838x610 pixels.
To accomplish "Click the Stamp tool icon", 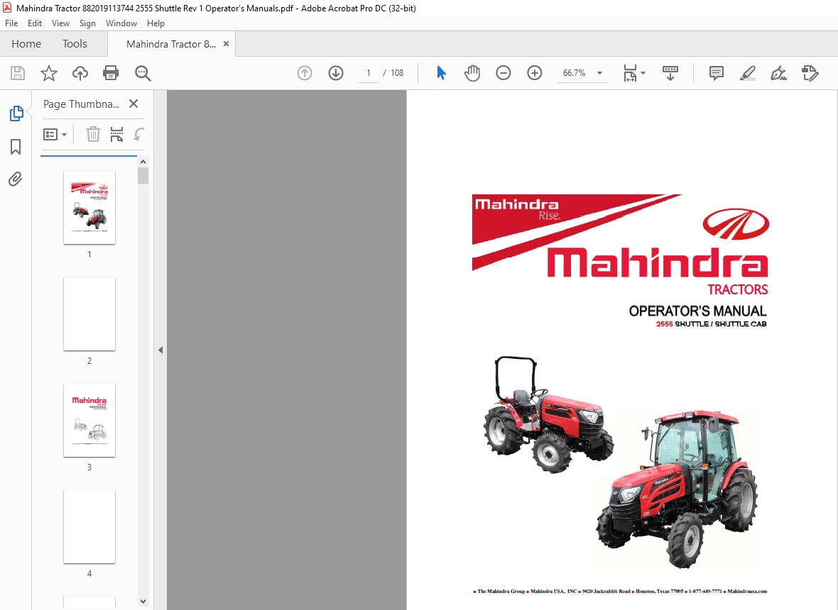I will [x=810, y=73].
